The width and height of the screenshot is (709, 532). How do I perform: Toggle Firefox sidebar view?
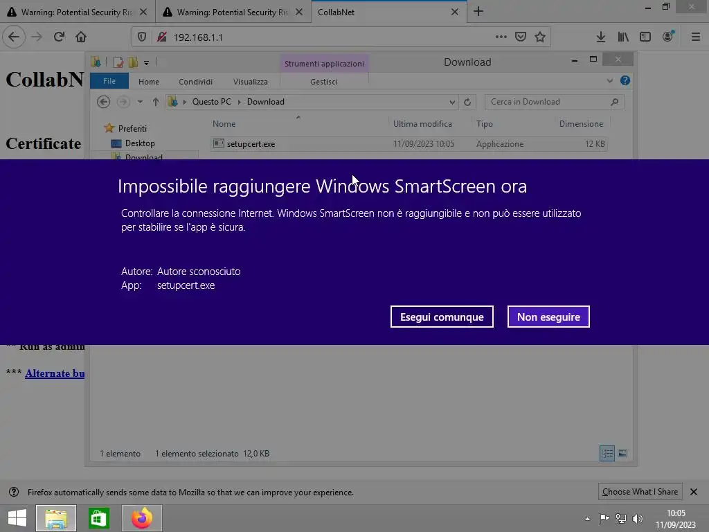(x=645, y=37)
